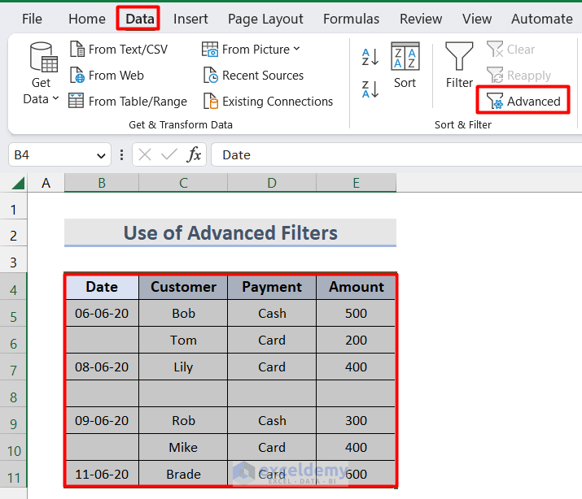Open Advanced filter options
The width and height of the screenshot is (582, 499).
[x=523, y=102]
